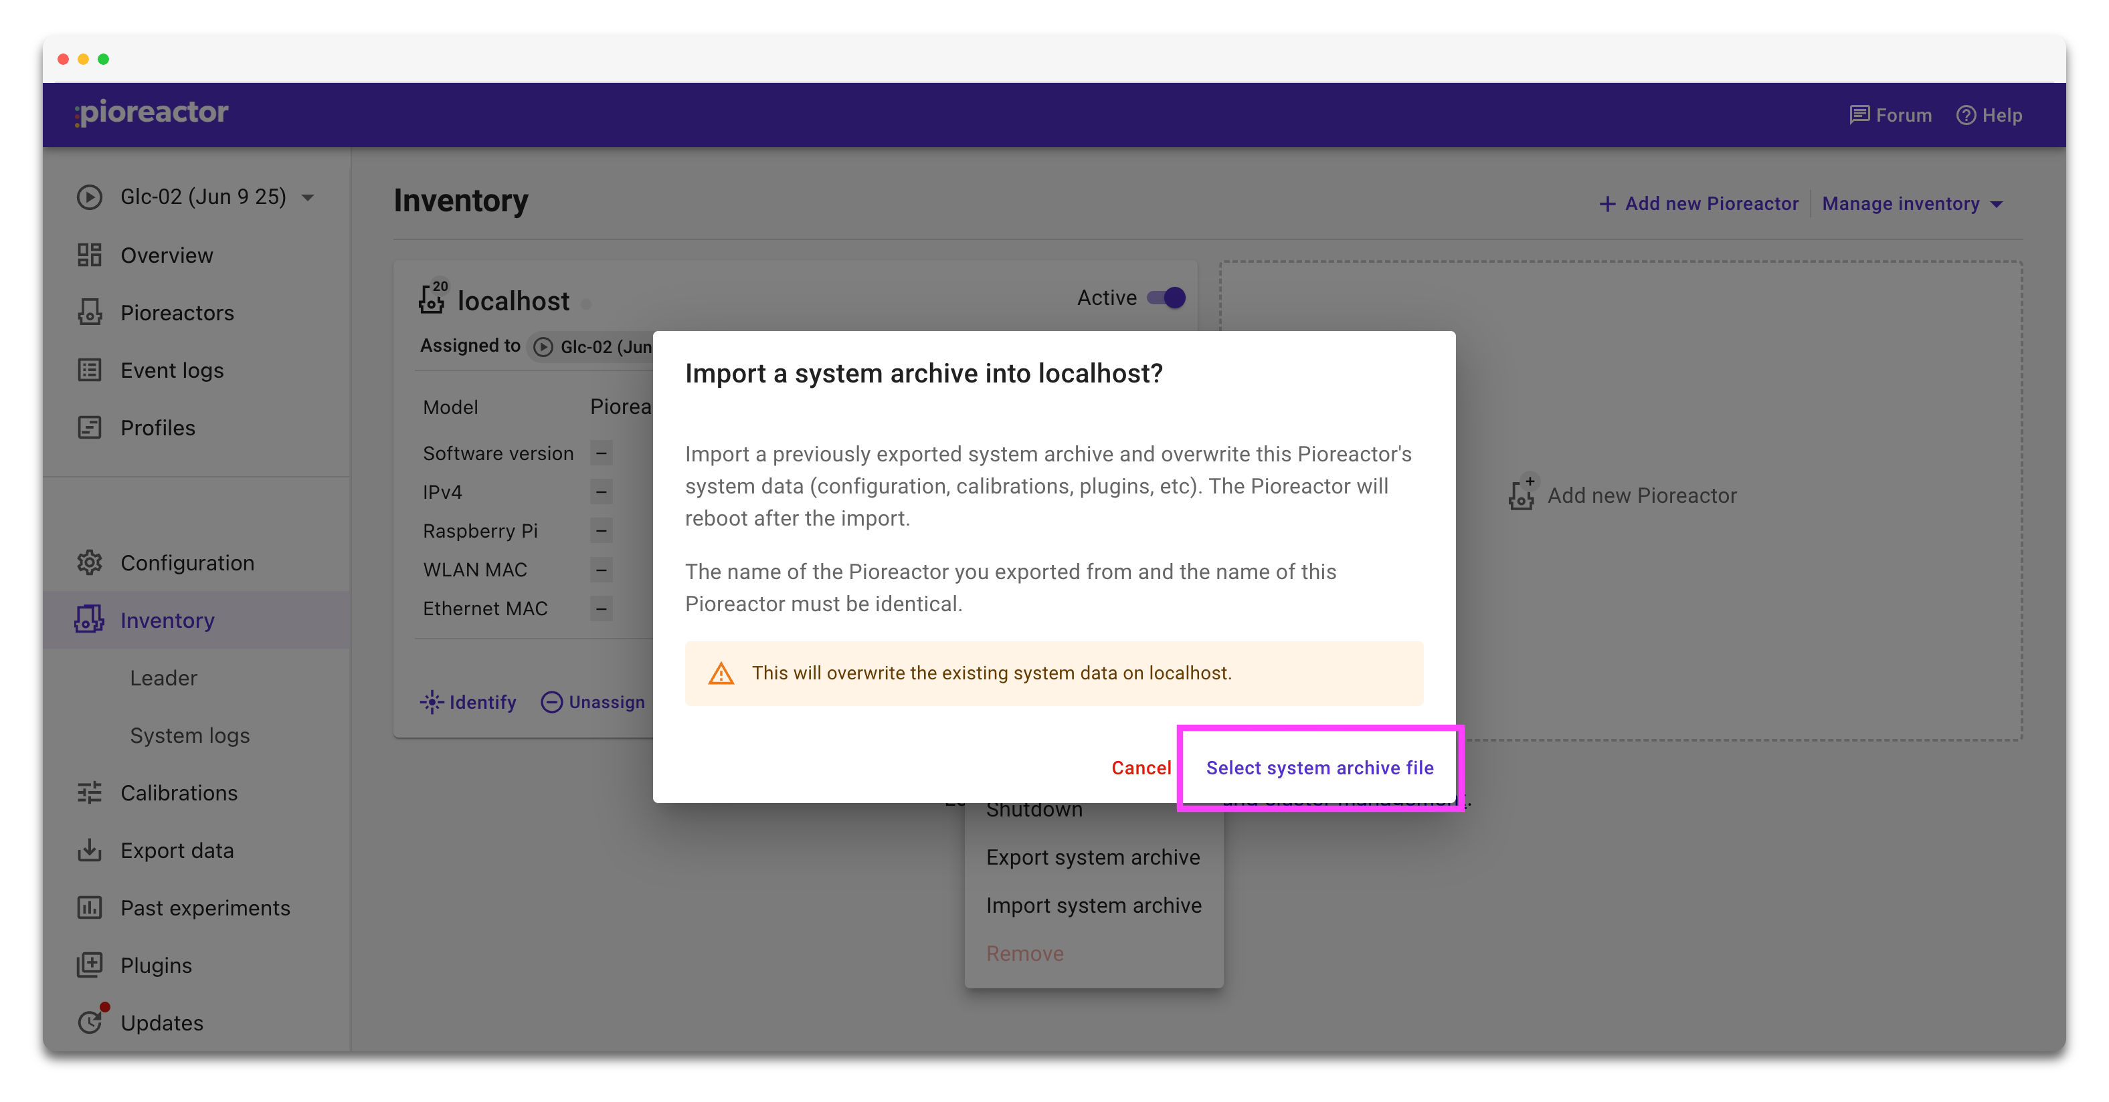Cancel the import dialog
The width and height of the screenshot is (2109, 1102).
pos(1141,768)
